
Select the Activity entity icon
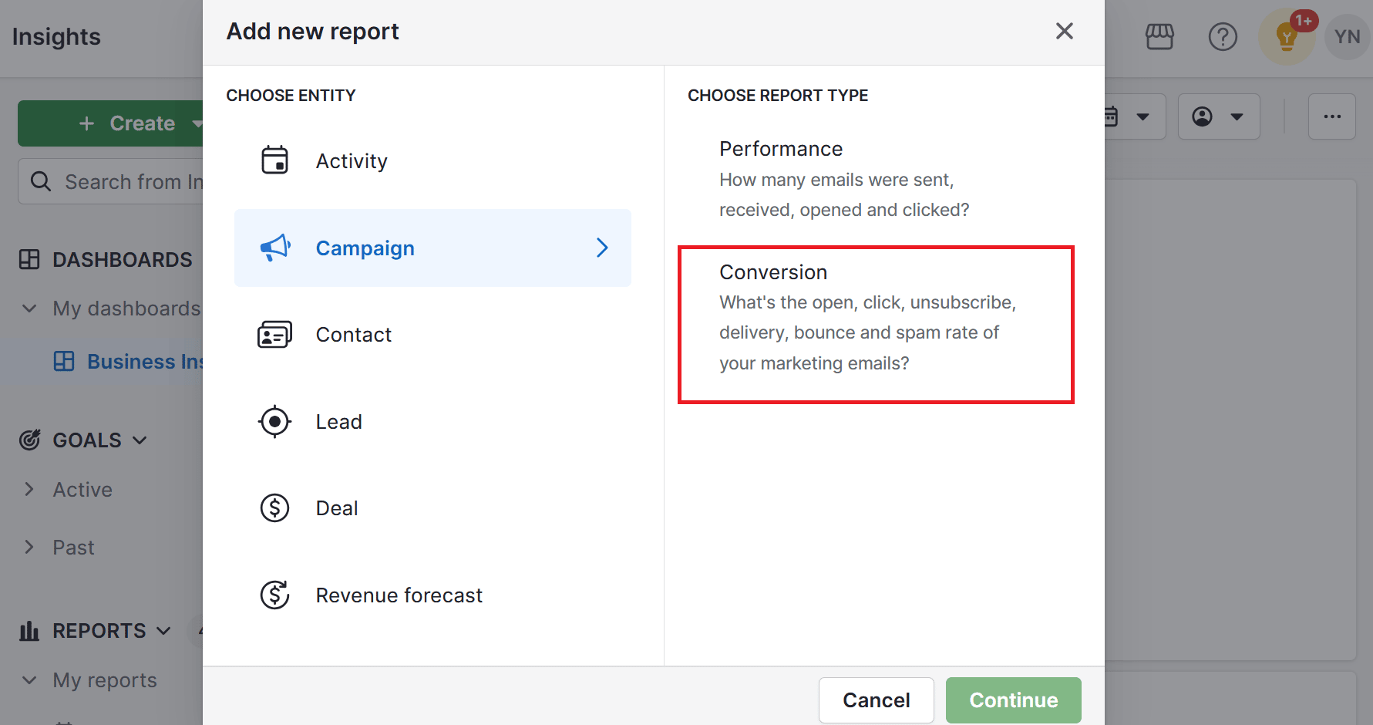(274, 160)
